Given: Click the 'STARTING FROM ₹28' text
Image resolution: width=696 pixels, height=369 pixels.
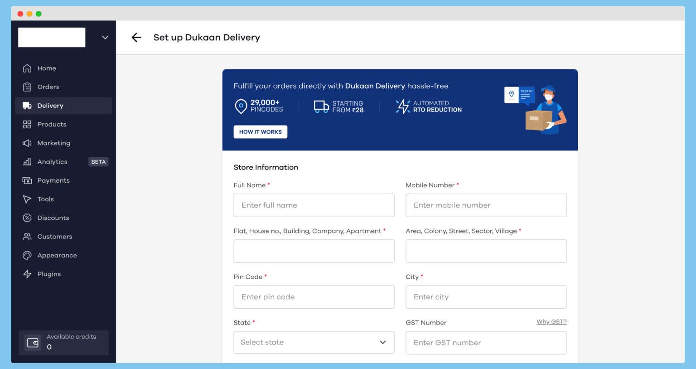Looking at the screenshot, I should (x=348, y=107).
